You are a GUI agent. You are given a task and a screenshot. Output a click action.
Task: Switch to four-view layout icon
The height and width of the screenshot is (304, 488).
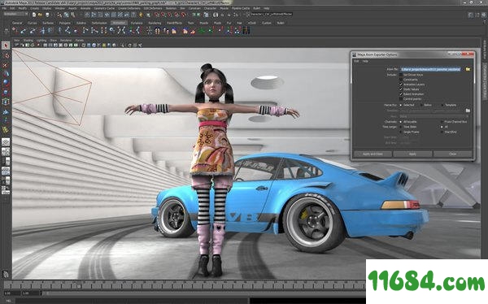[6, 152]
